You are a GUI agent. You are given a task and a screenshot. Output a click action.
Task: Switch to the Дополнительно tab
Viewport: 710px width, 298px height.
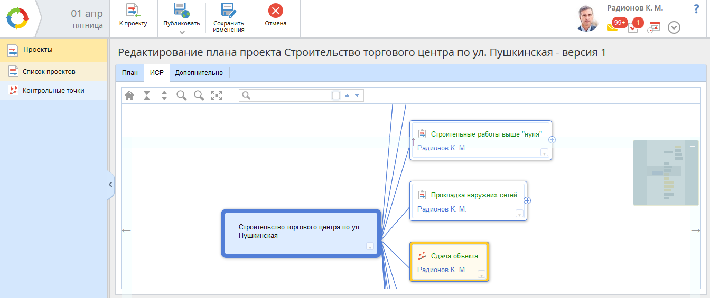tap(199, 73)
